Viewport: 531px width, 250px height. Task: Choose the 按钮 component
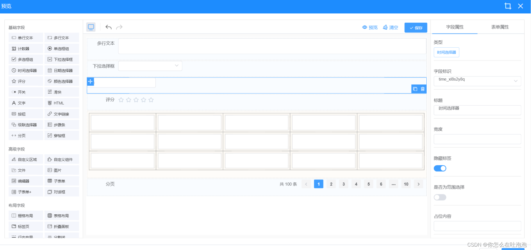point(26,114)
